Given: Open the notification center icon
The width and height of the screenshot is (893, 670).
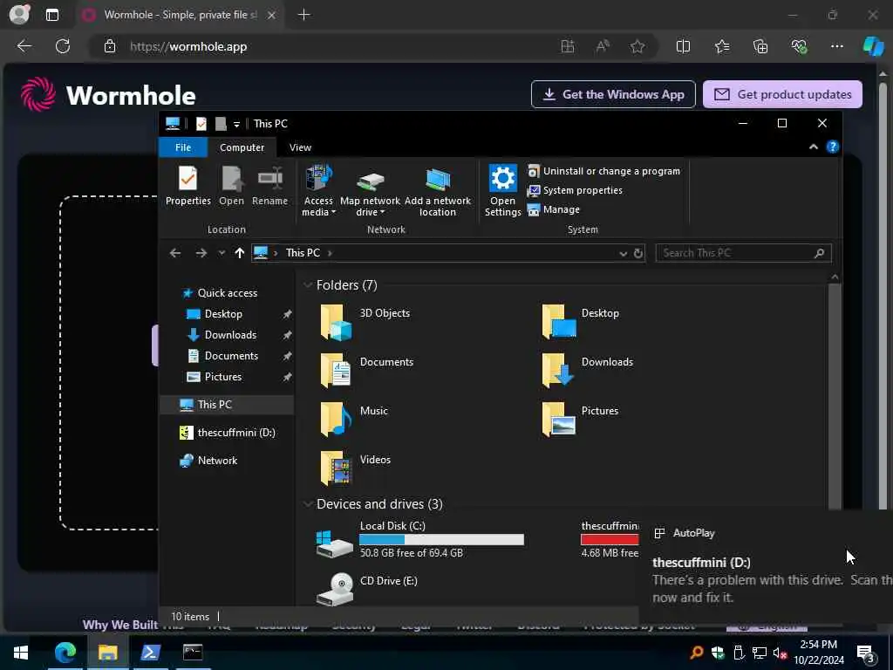Looking at the screenshot, I should coord(866,653).
